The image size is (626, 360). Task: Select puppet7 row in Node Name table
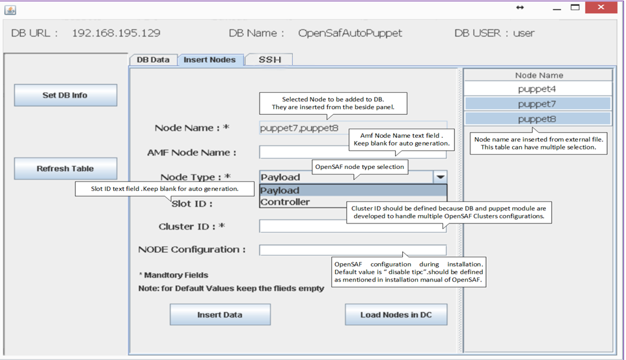point(538,104)
